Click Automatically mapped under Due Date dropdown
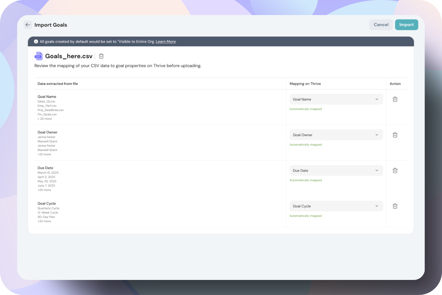The image size is (442, 295). point(306,180)
